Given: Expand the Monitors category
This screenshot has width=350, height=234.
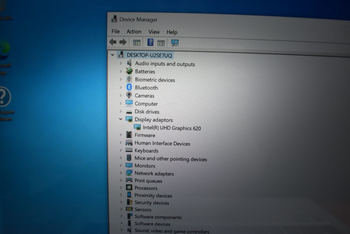Looking at the screenshot, I should (121, 165).
